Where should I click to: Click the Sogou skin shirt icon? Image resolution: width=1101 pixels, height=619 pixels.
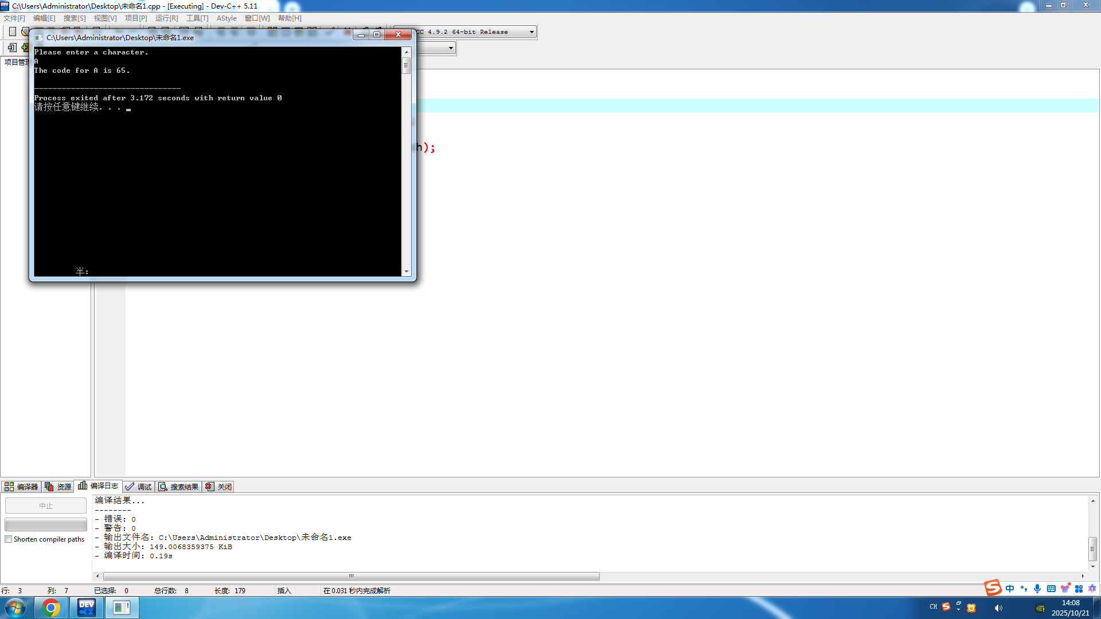tap(1065, 589)
